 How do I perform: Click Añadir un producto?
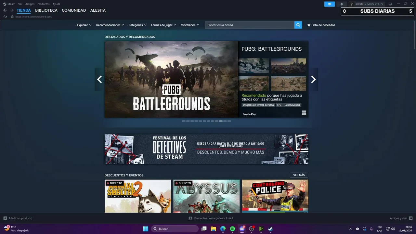[18, 218]
